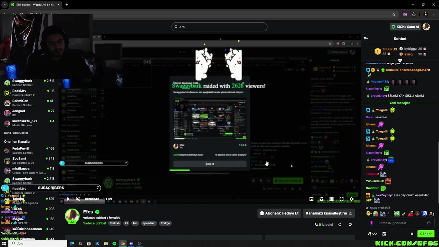Click Yeni mesajlar divider label
The height and width of the screenshot is (247, 439).
(400, 103)
